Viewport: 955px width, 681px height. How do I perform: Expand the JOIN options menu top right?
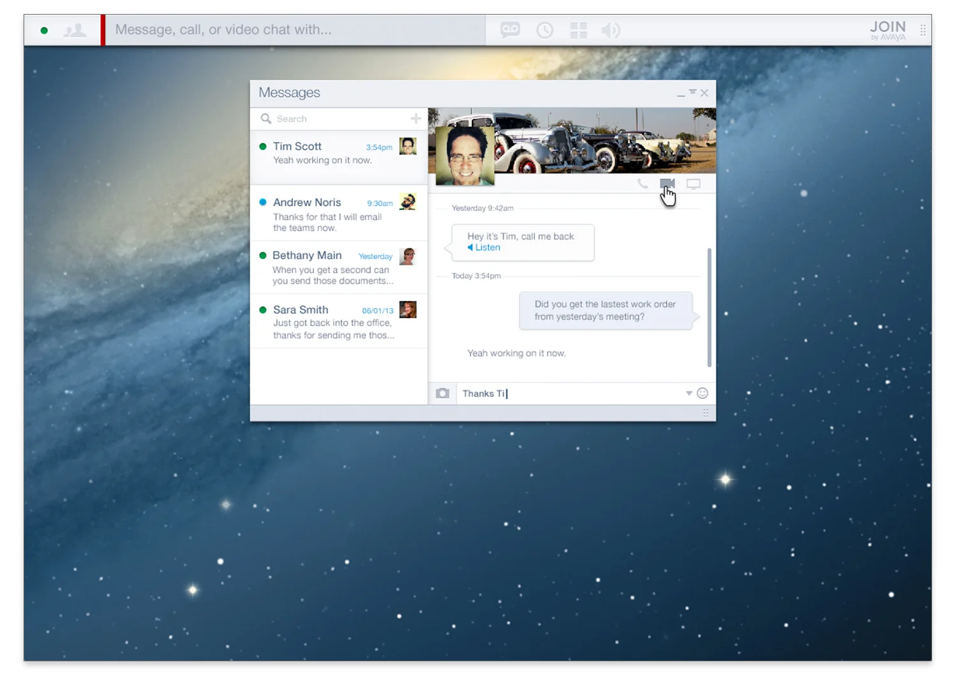coord(923,29)
